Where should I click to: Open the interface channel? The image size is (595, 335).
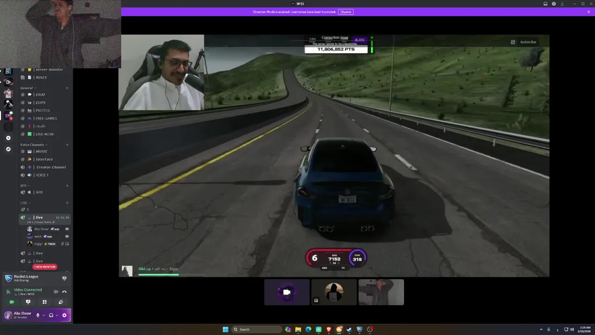[x=45, y=159]
